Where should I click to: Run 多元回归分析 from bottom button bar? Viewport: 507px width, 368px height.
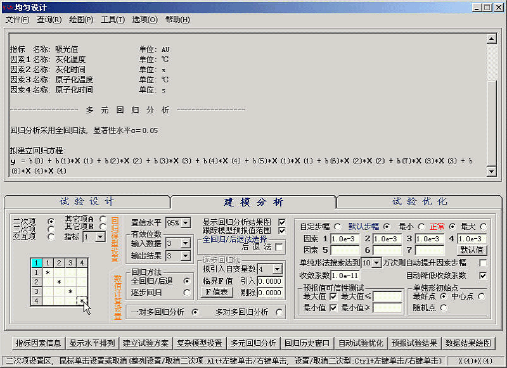[253, 343]
